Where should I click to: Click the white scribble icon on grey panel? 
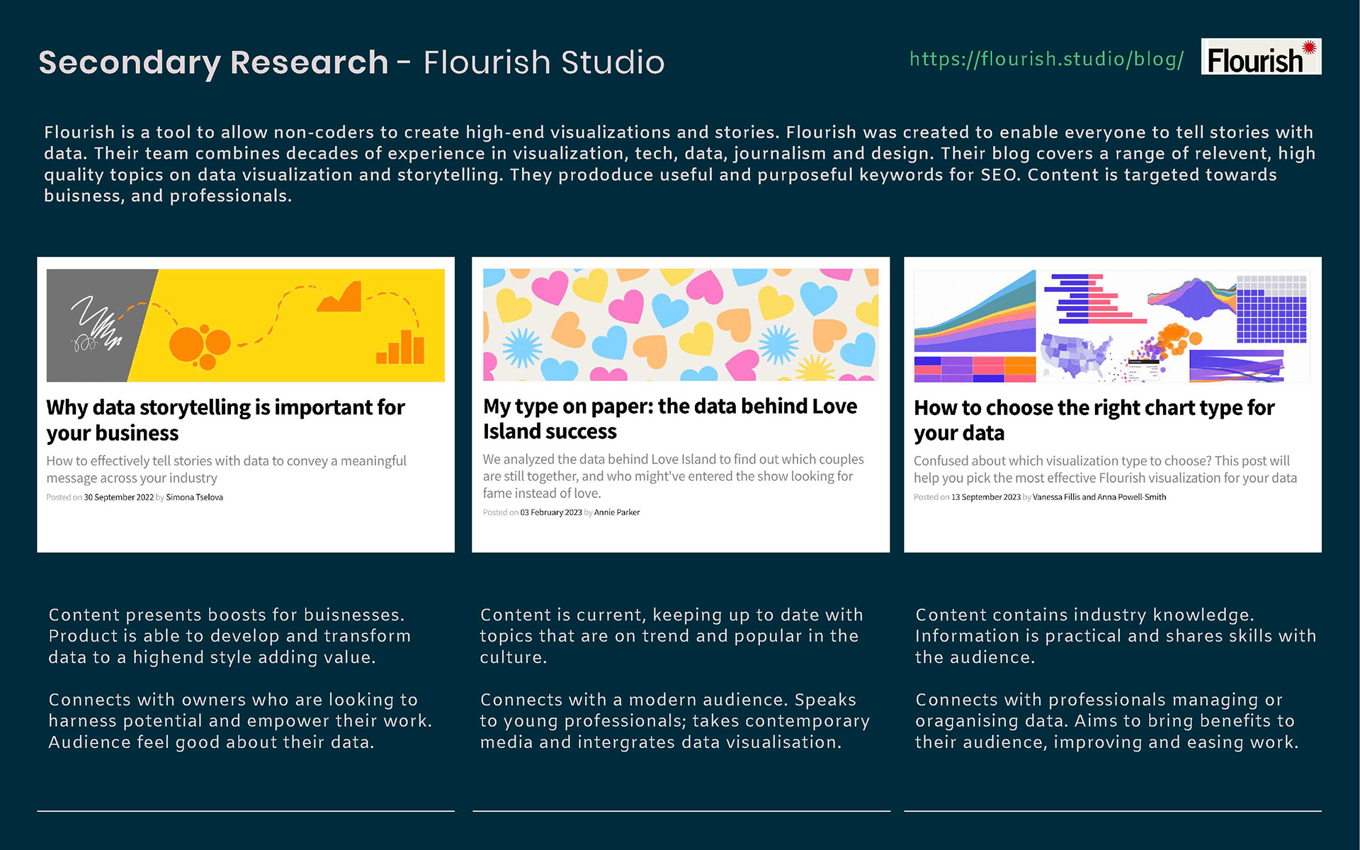point(96,324)
